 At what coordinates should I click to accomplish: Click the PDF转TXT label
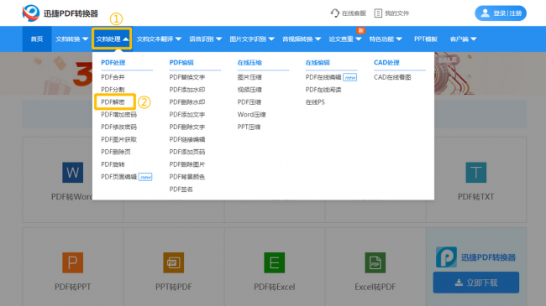pos(475,197)
